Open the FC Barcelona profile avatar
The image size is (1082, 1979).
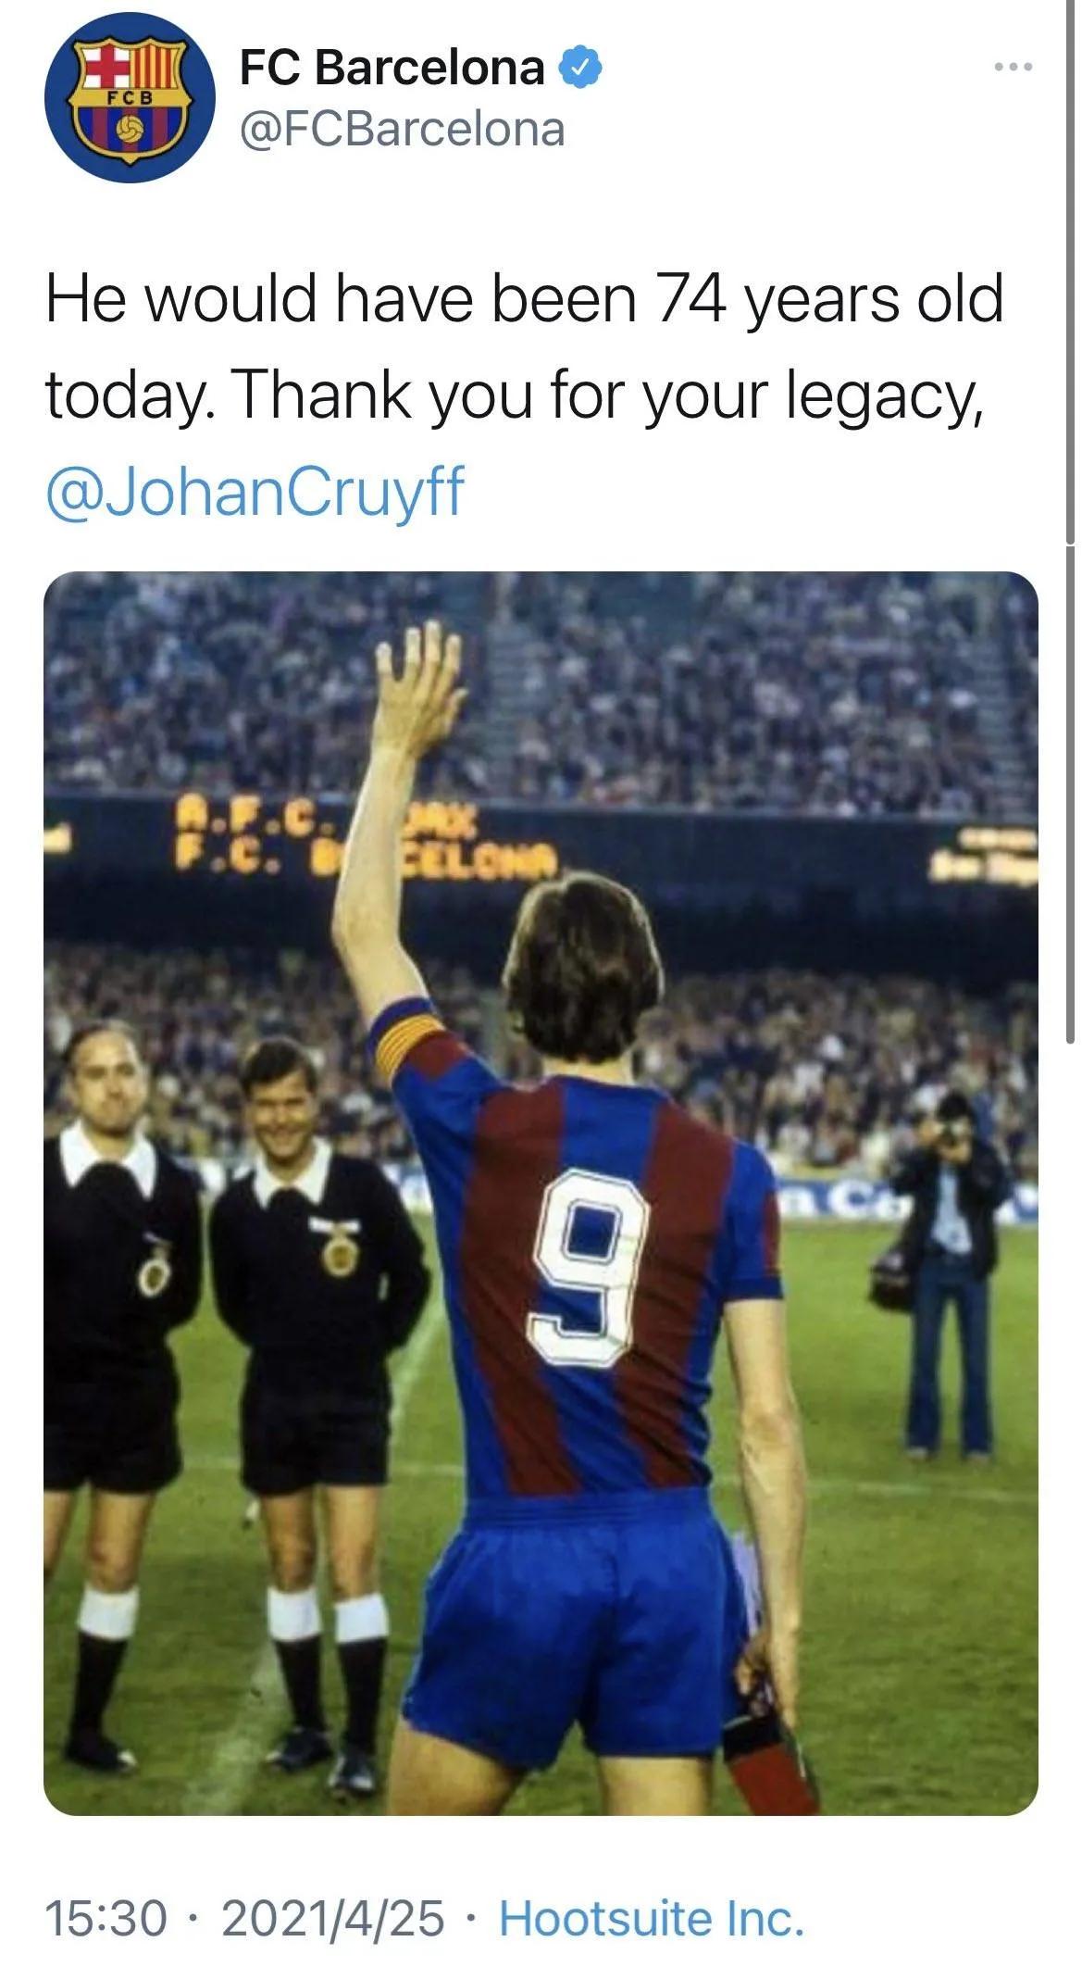pyautogui.click(x=130, y=97)
